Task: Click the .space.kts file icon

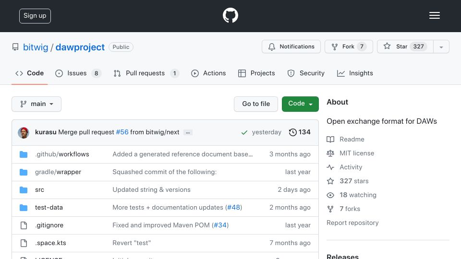Action: click(24, 243)
